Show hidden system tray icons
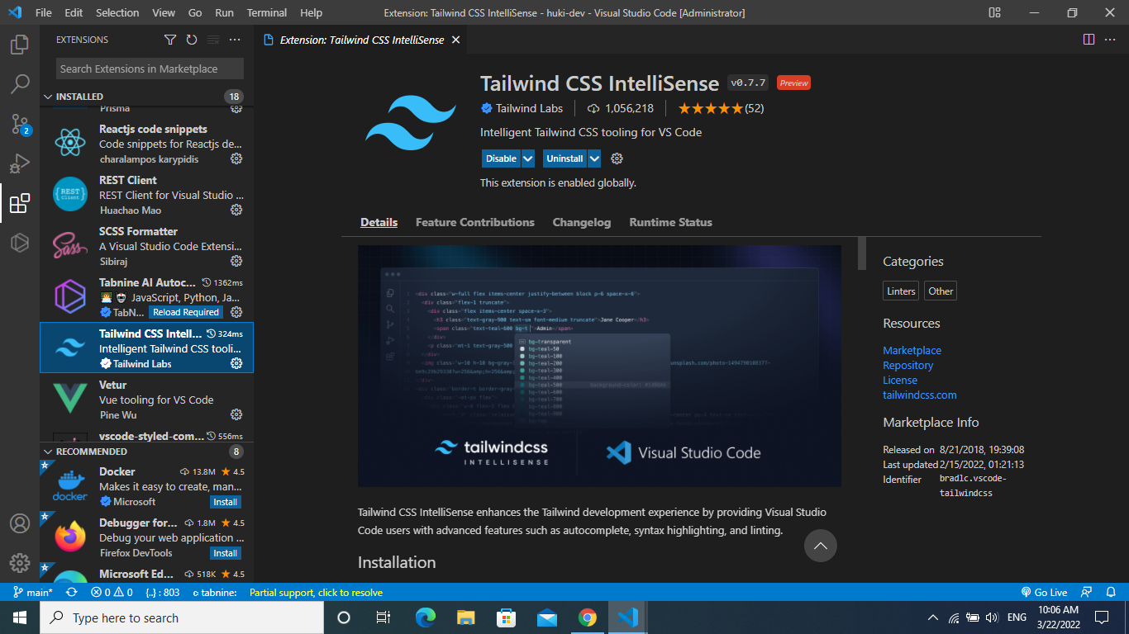 933,617
